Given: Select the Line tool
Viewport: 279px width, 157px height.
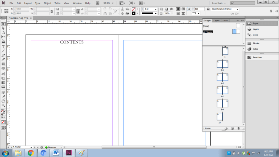Looking at the screenshot, I should 3,51.
